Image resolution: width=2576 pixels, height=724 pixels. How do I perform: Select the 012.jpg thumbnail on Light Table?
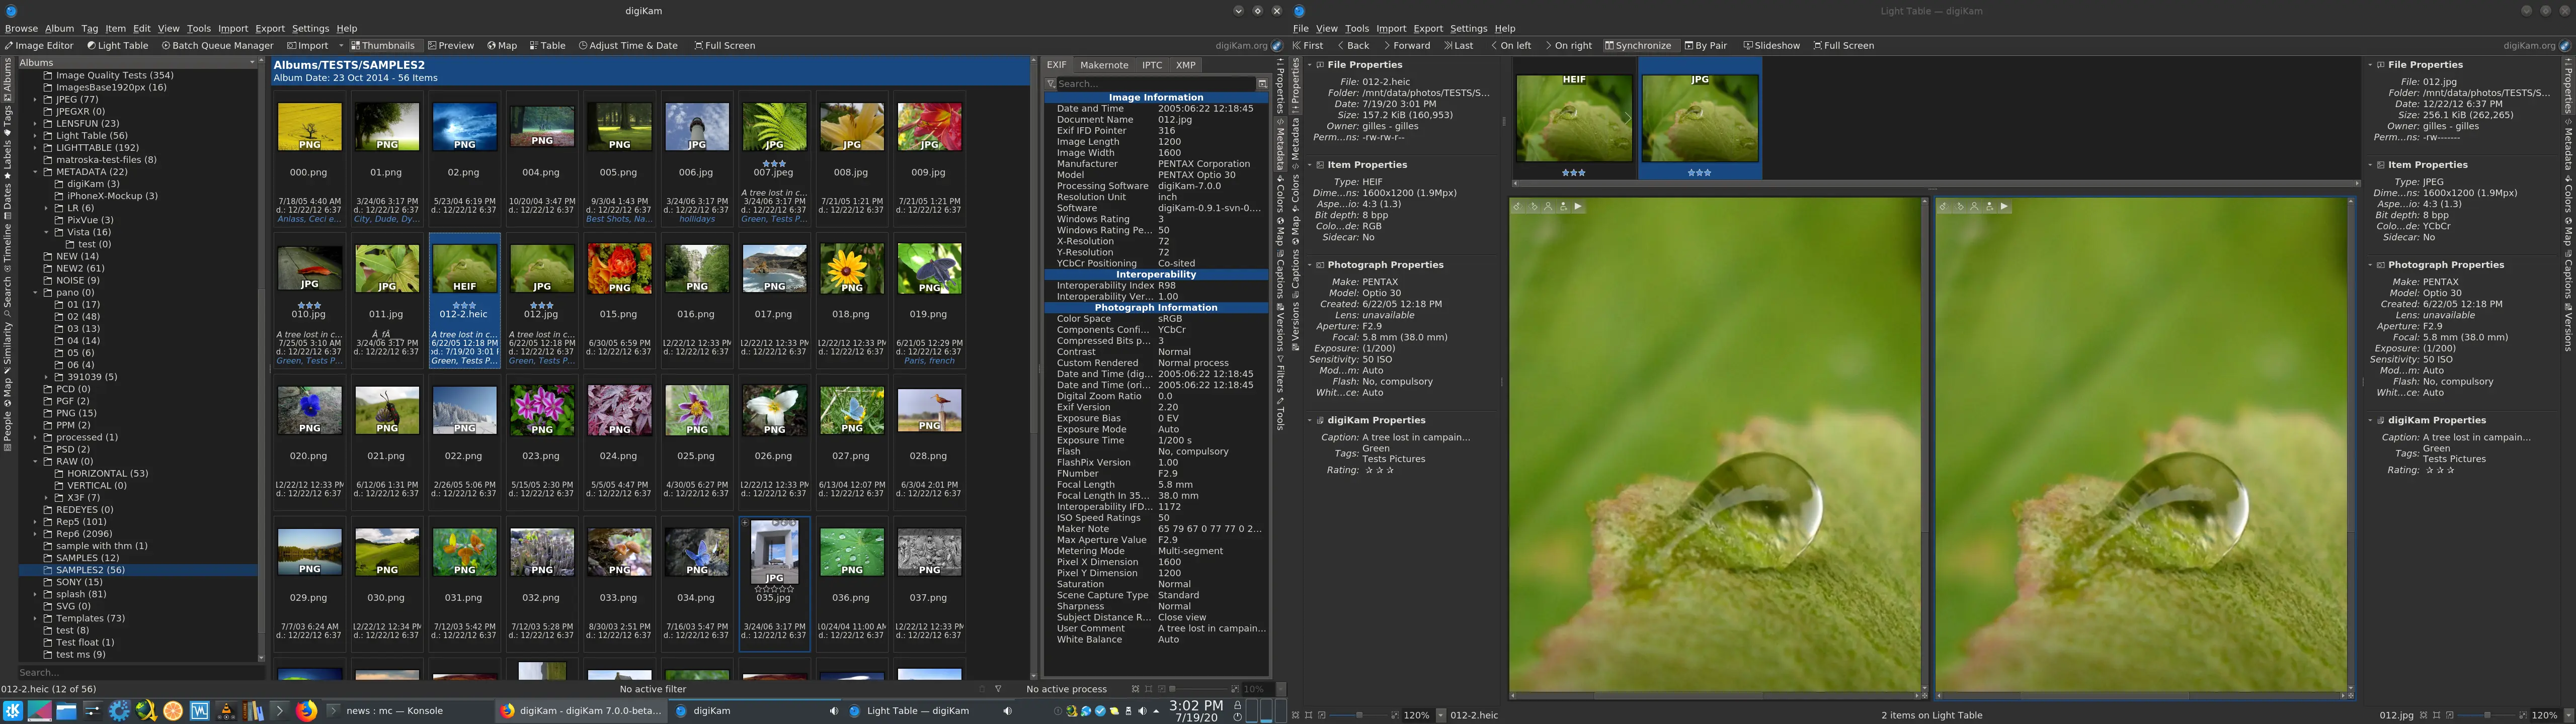point(1699,117)
